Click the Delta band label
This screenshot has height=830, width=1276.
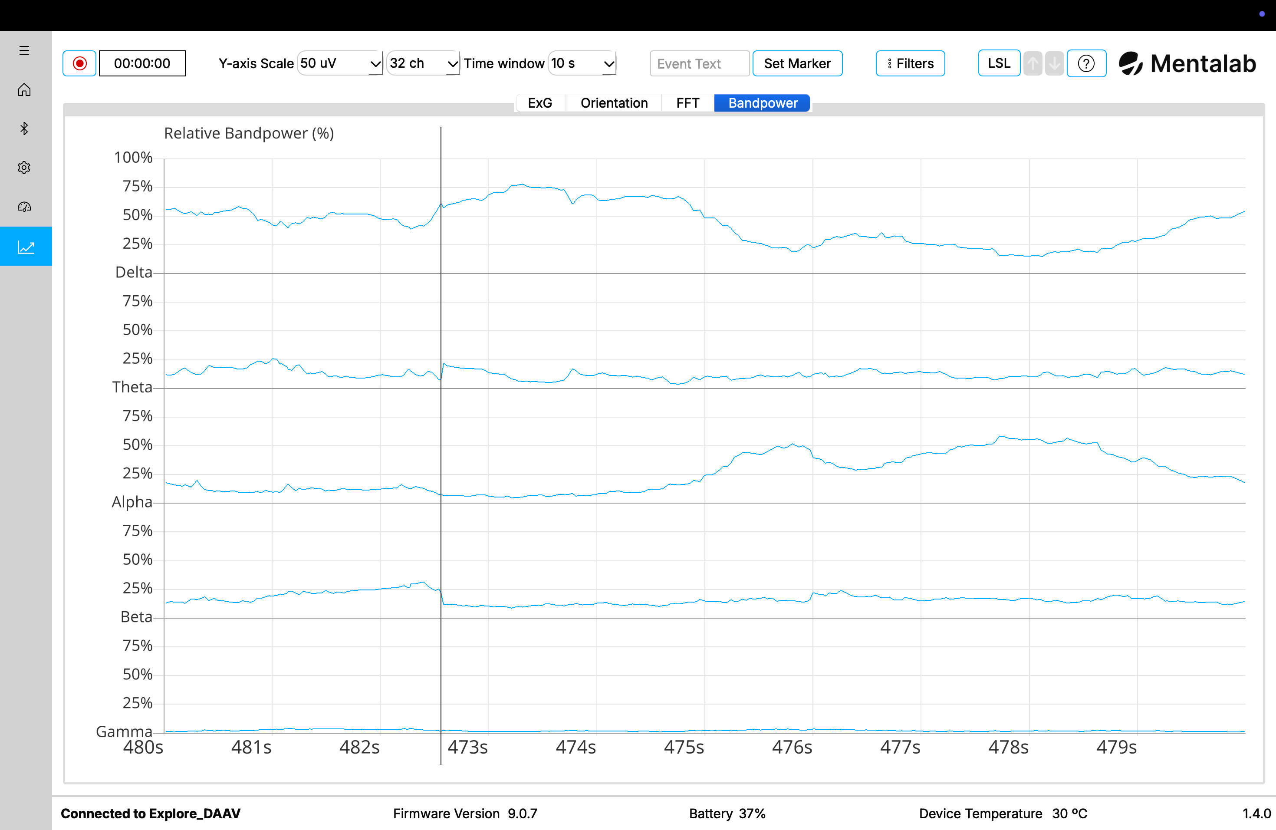click(x=134, y=272)
